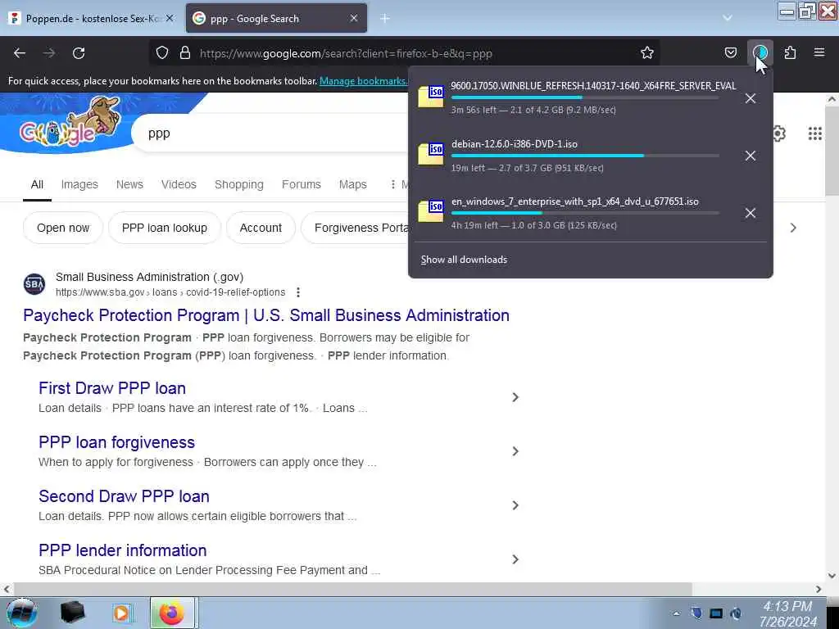Viewport: 839px width, 629px height.
Task: Open Google apps grid
Action: (814, 133)
